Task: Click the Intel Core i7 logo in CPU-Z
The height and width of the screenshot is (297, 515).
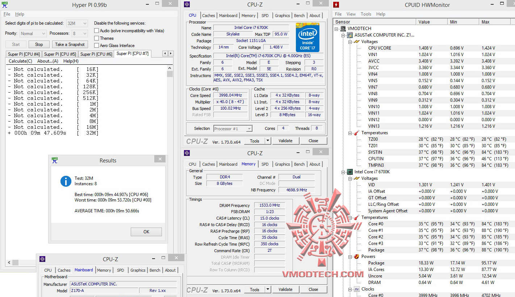Action: click(x=307, y=37)
